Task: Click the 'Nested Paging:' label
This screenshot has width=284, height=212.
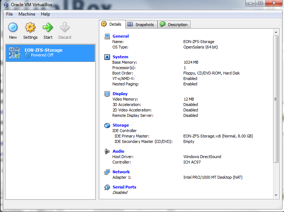Action: (x=125, y=84)
